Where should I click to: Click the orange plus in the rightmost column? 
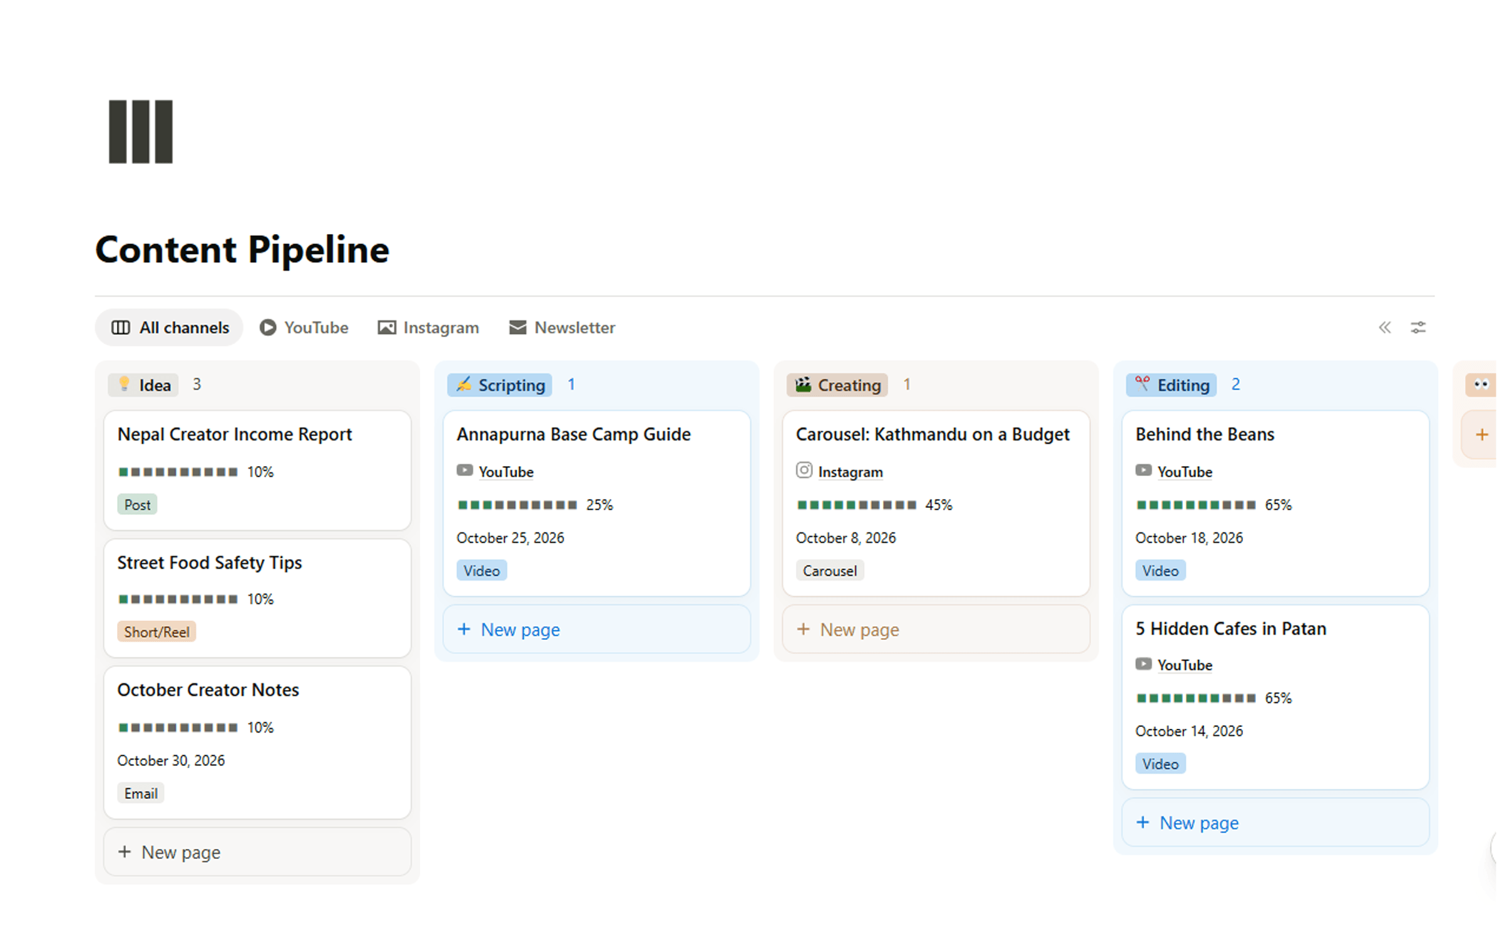[1481, 435]
